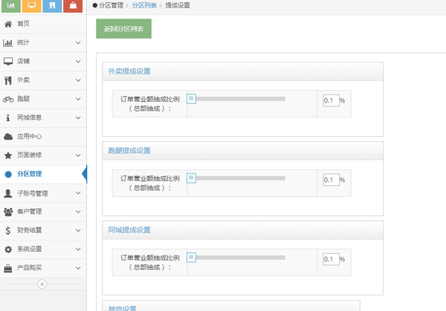Collapse the sidebar with the double-chevron button
446x311 pixels.
[x=42, y=283]
